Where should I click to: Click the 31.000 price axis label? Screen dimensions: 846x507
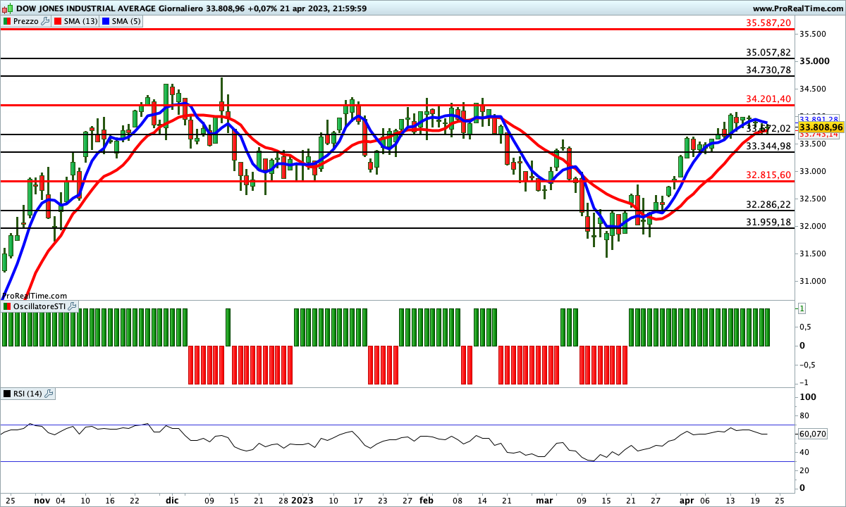[x=814, y=281]
